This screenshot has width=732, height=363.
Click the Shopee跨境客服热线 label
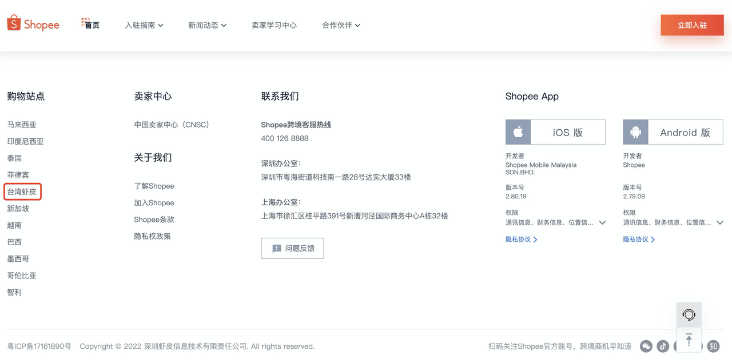(296, 125)
